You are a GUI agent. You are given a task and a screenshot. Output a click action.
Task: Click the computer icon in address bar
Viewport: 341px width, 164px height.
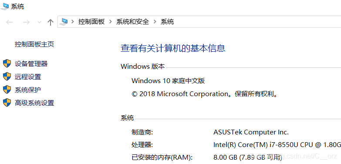tap(64, 22)
